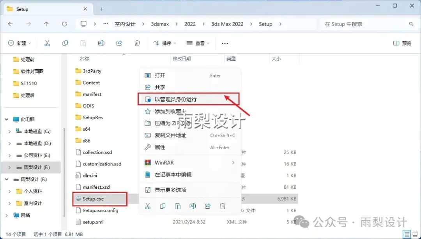Choose 添加到收藏夹 in context menu
The width and height of the screenshot is (421, 239).
[190, 111]
